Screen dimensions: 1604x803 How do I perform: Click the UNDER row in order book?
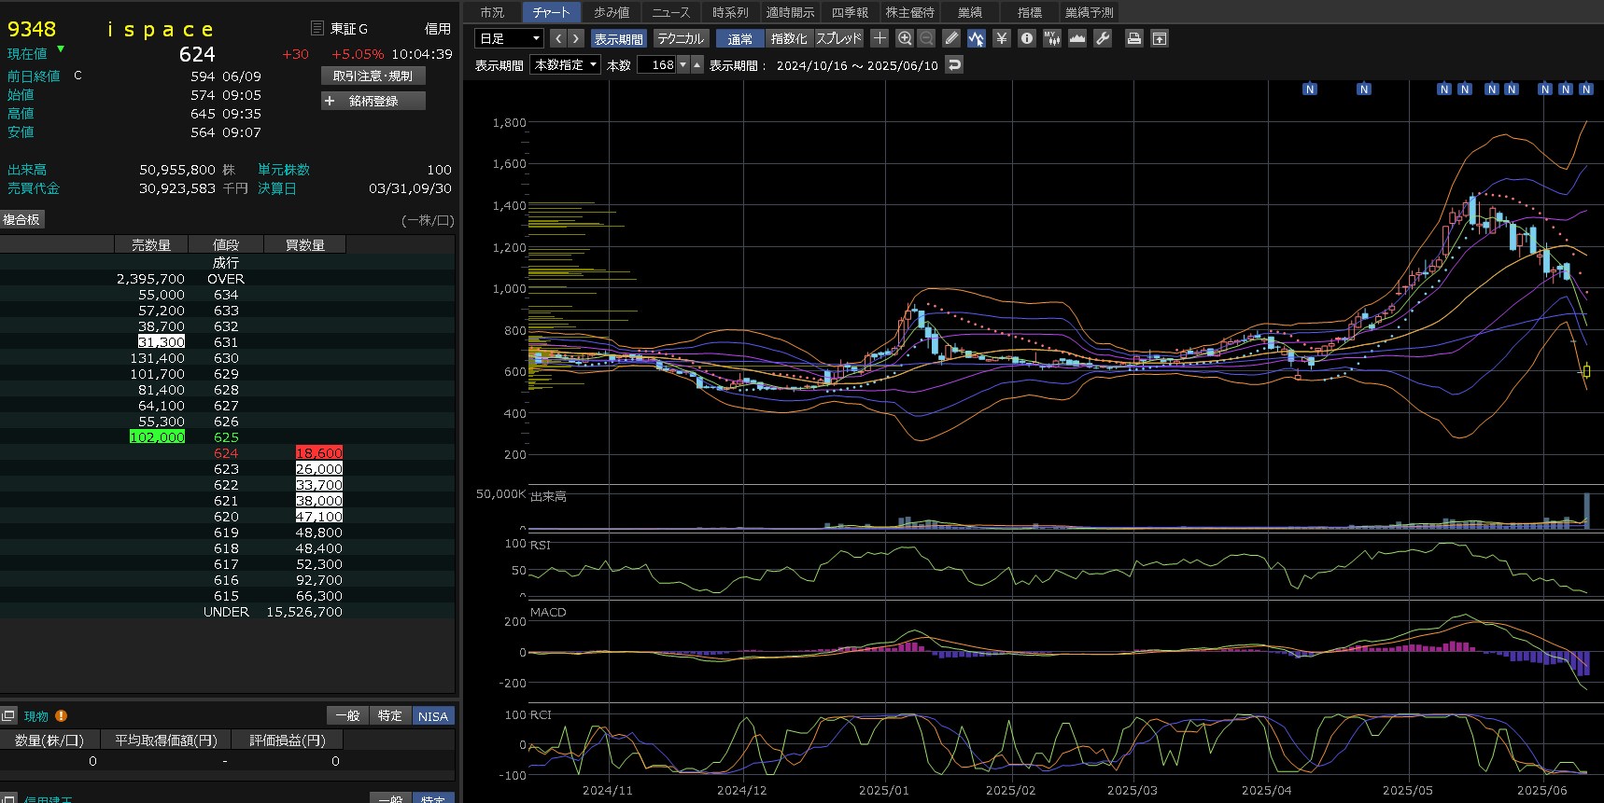(227, 612)
